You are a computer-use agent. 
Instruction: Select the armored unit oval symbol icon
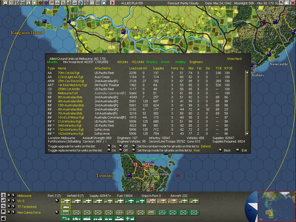coord(119,212)
